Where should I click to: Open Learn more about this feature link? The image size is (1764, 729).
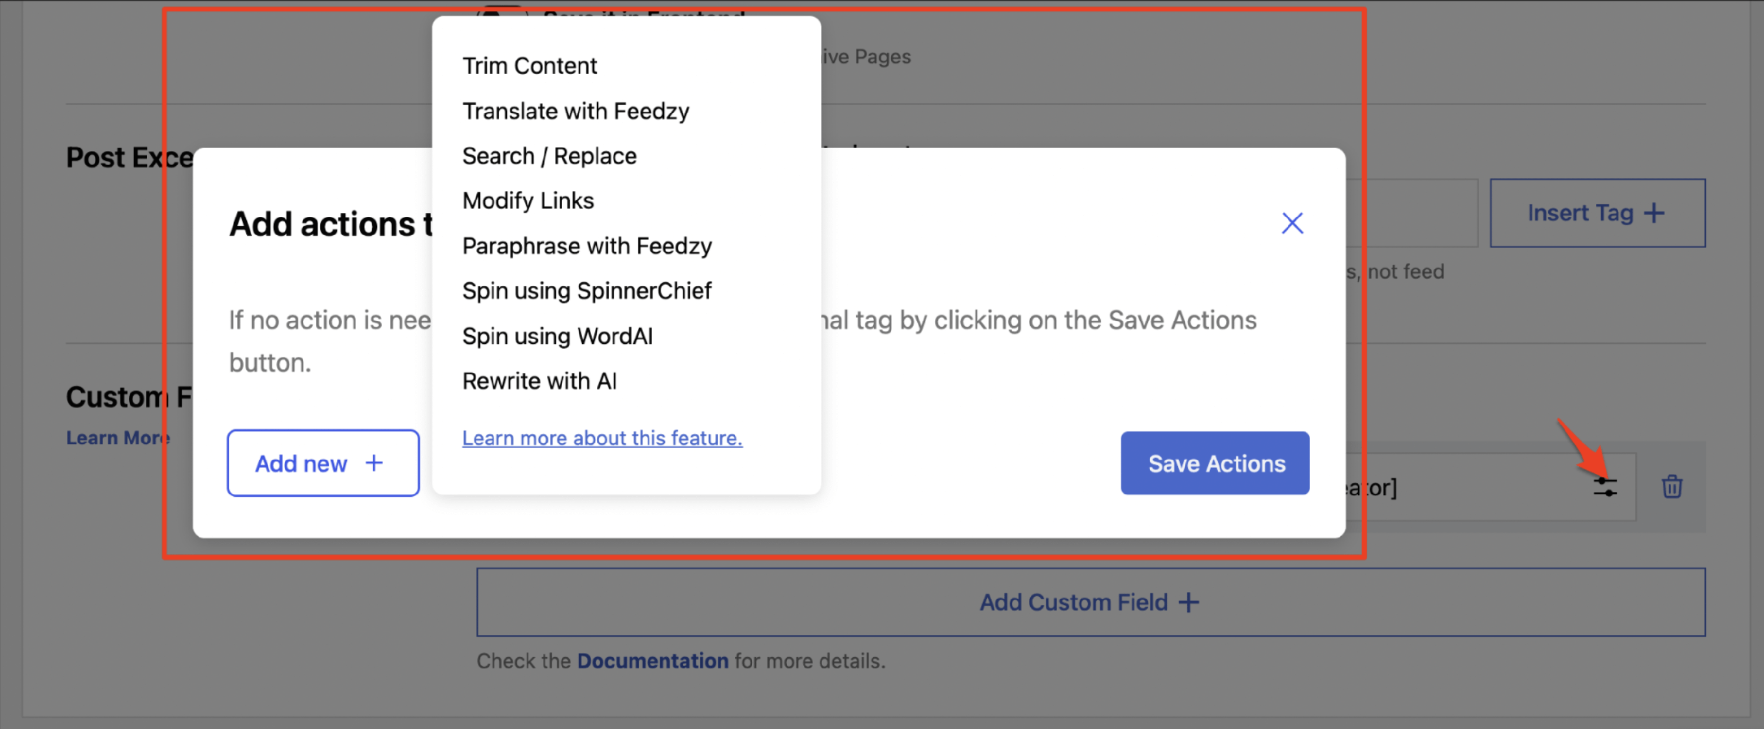point(602,438)
